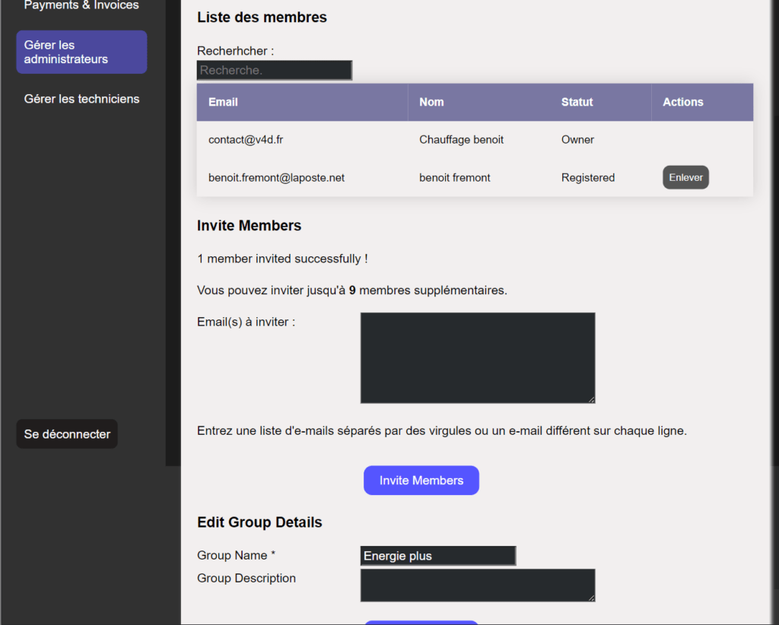Screen dimensions: 779x625
Task: Grab the resize handle of invite emails box
Action: coord(590,398)
